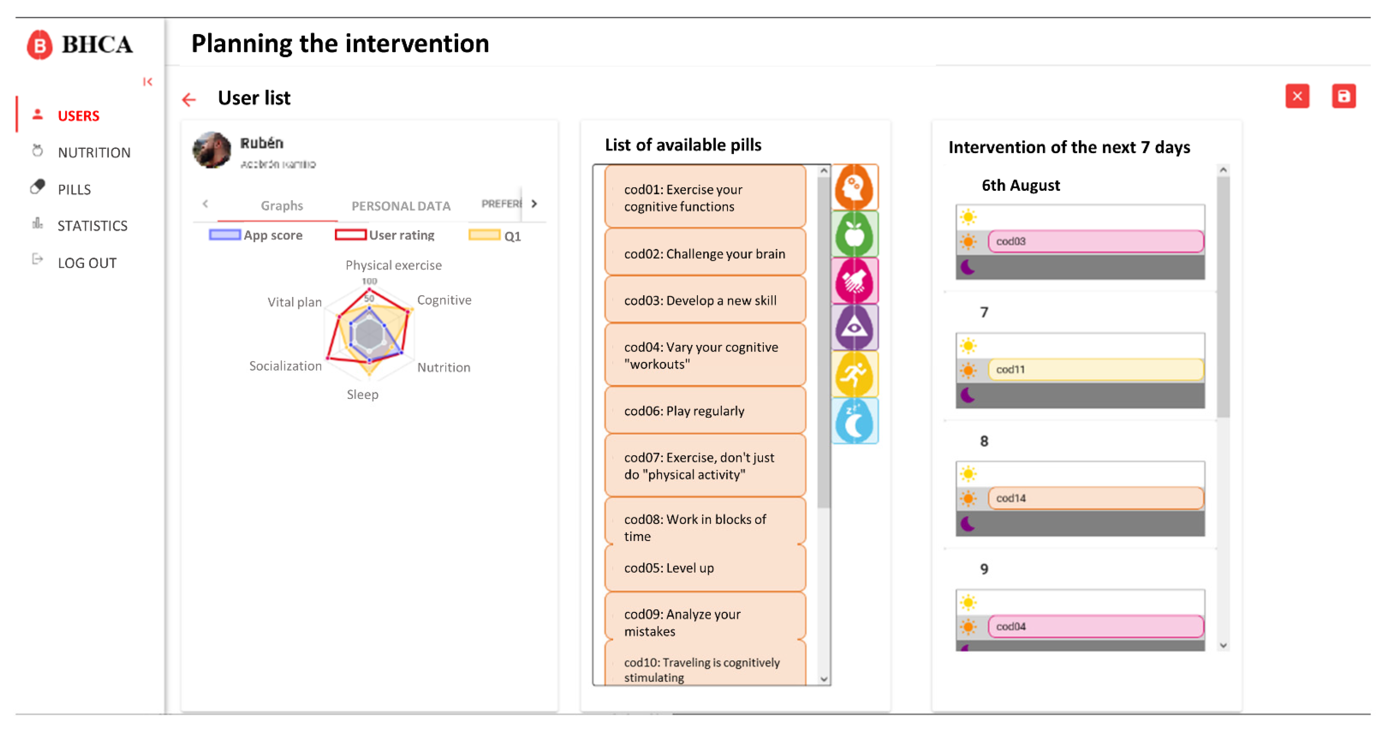This screenshot has height=733, width=1385.
Task: Click the red save icon button
Action: [1343, 96]
